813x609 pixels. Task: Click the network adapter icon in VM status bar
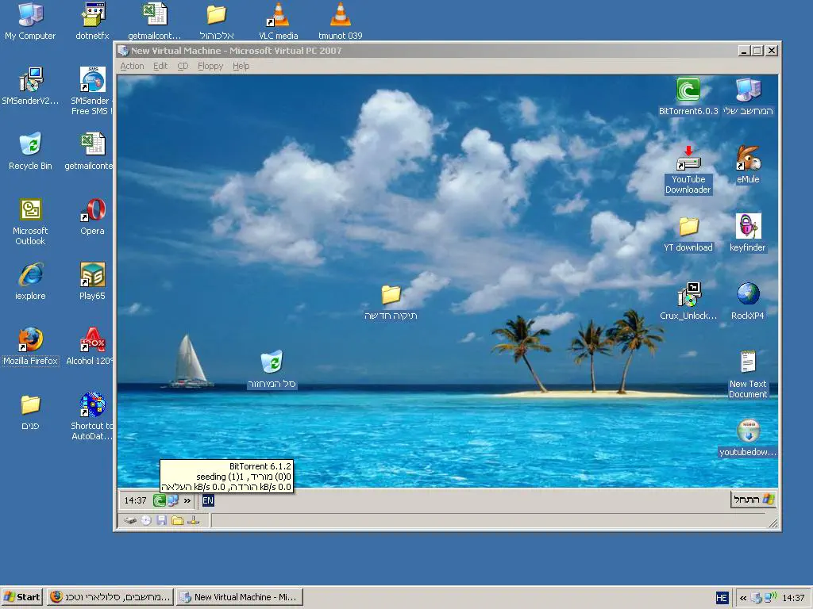point(193,521)
